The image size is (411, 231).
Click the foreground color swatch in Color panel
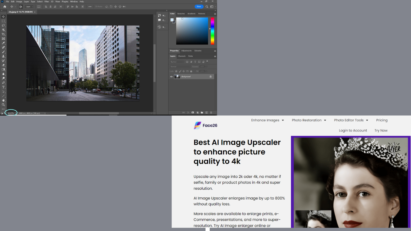(172, 20)
